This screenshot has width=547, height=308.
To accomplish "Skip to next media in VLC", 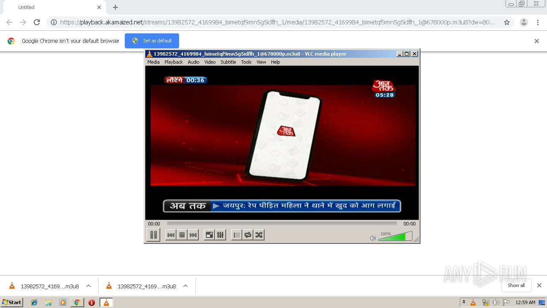I will 193,235.
